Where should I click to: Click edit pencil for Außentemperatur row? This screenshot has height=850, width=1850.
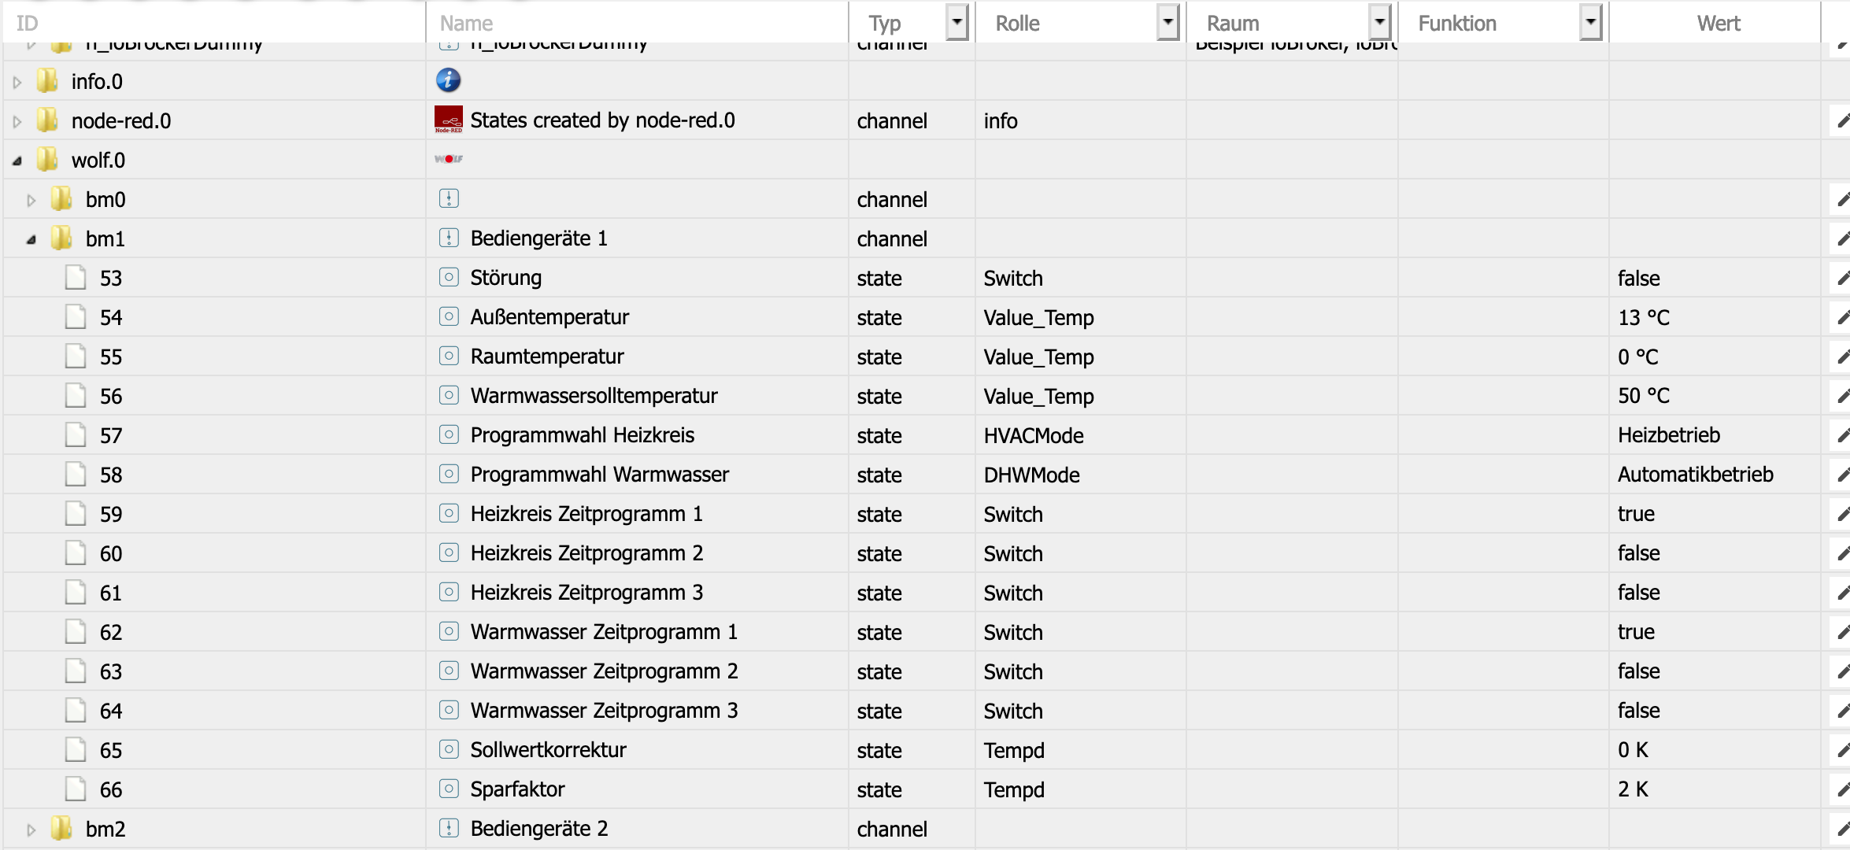(x=1842, y=317)
